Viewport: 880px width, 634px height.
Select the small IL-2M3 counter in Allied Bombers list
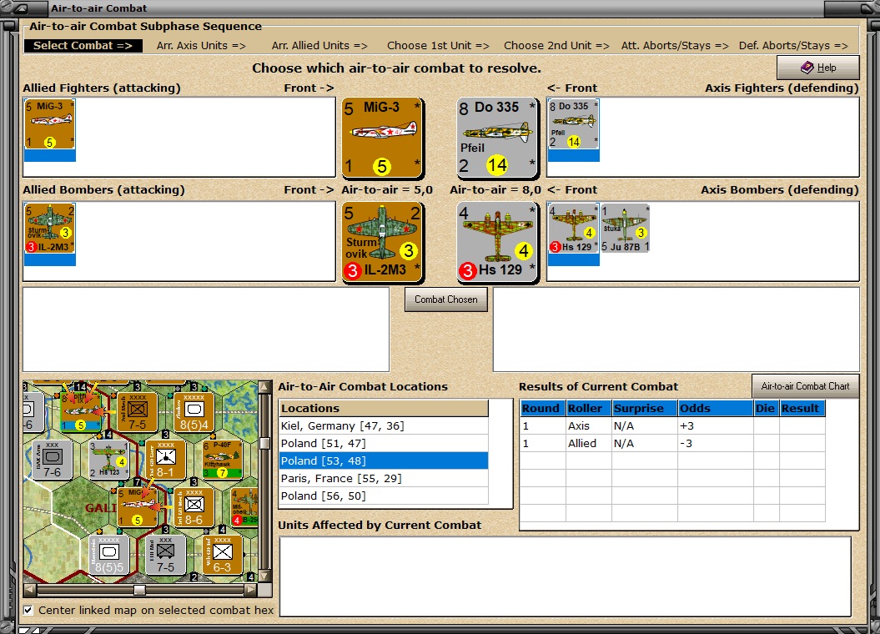tap(49, 229)
